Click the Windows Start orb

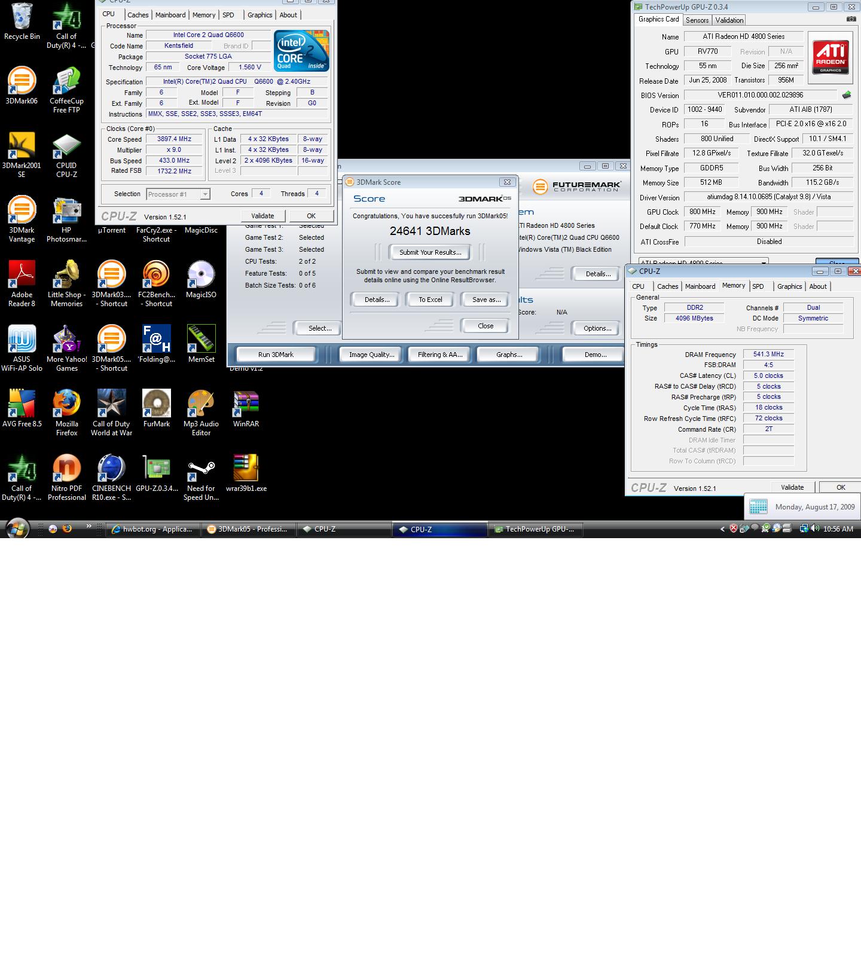[x=17, y=529]
